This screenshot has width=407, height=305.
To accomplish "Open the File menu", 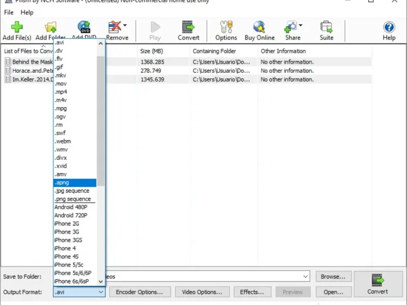I will pos(9,12).
